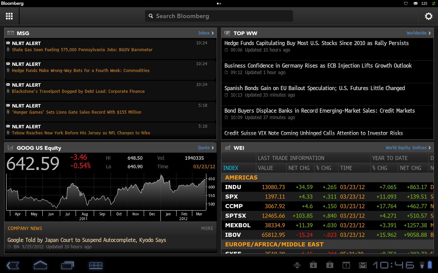Select the IBOV index row

[327, 235]
